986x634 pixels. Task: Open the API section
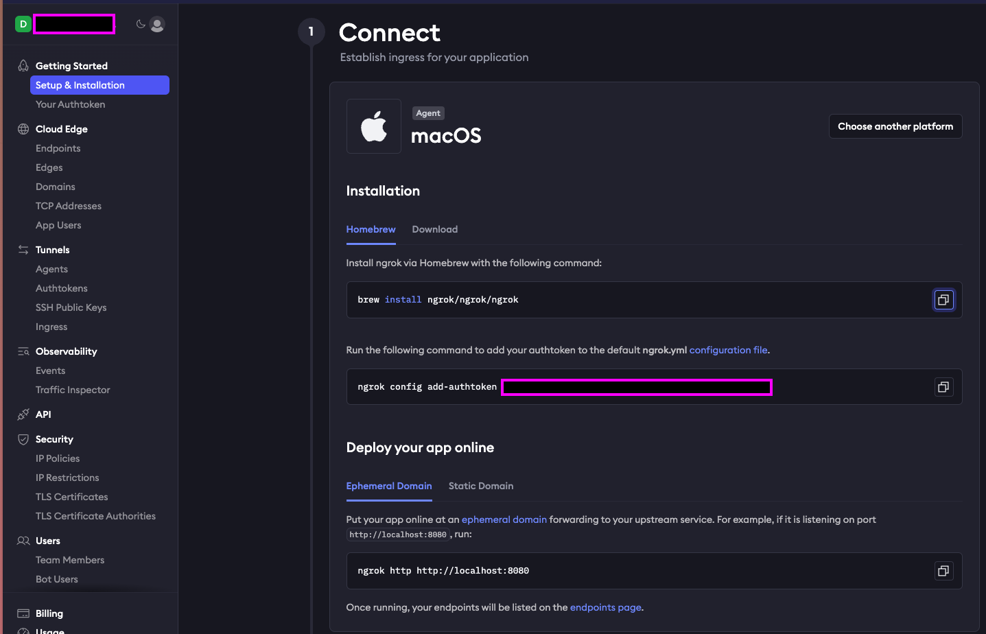click(43, 414)
